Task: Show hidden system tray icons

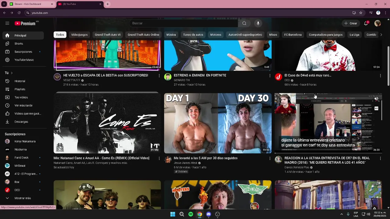Action: pos(341,214)
